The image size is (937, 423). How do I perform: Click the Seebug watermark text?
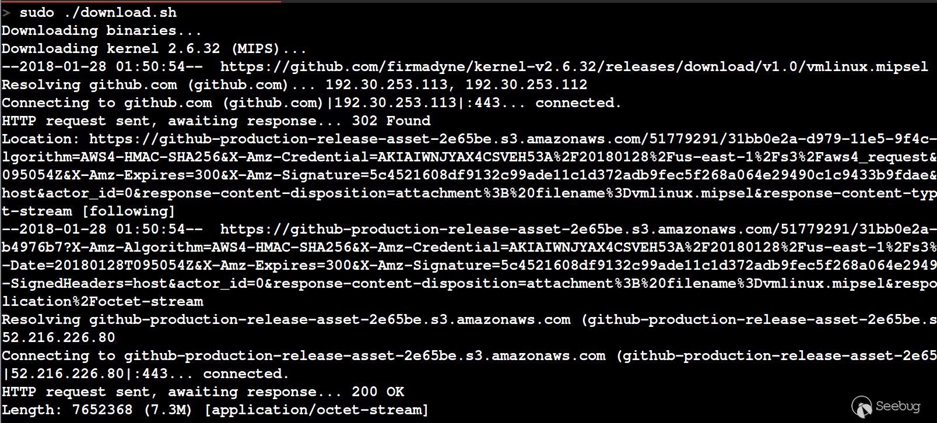898,406
